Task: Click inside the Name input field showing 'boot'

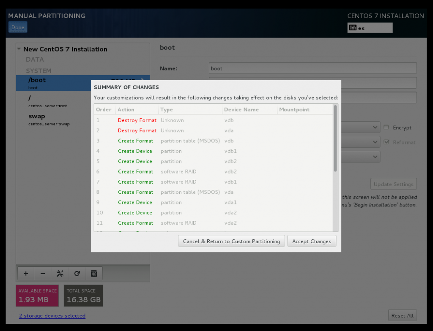Action: [x=312, y=68]
